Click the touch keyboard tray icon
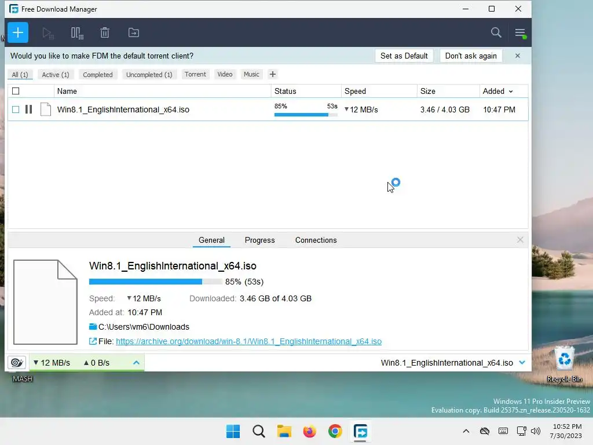 tap(503, 431)
